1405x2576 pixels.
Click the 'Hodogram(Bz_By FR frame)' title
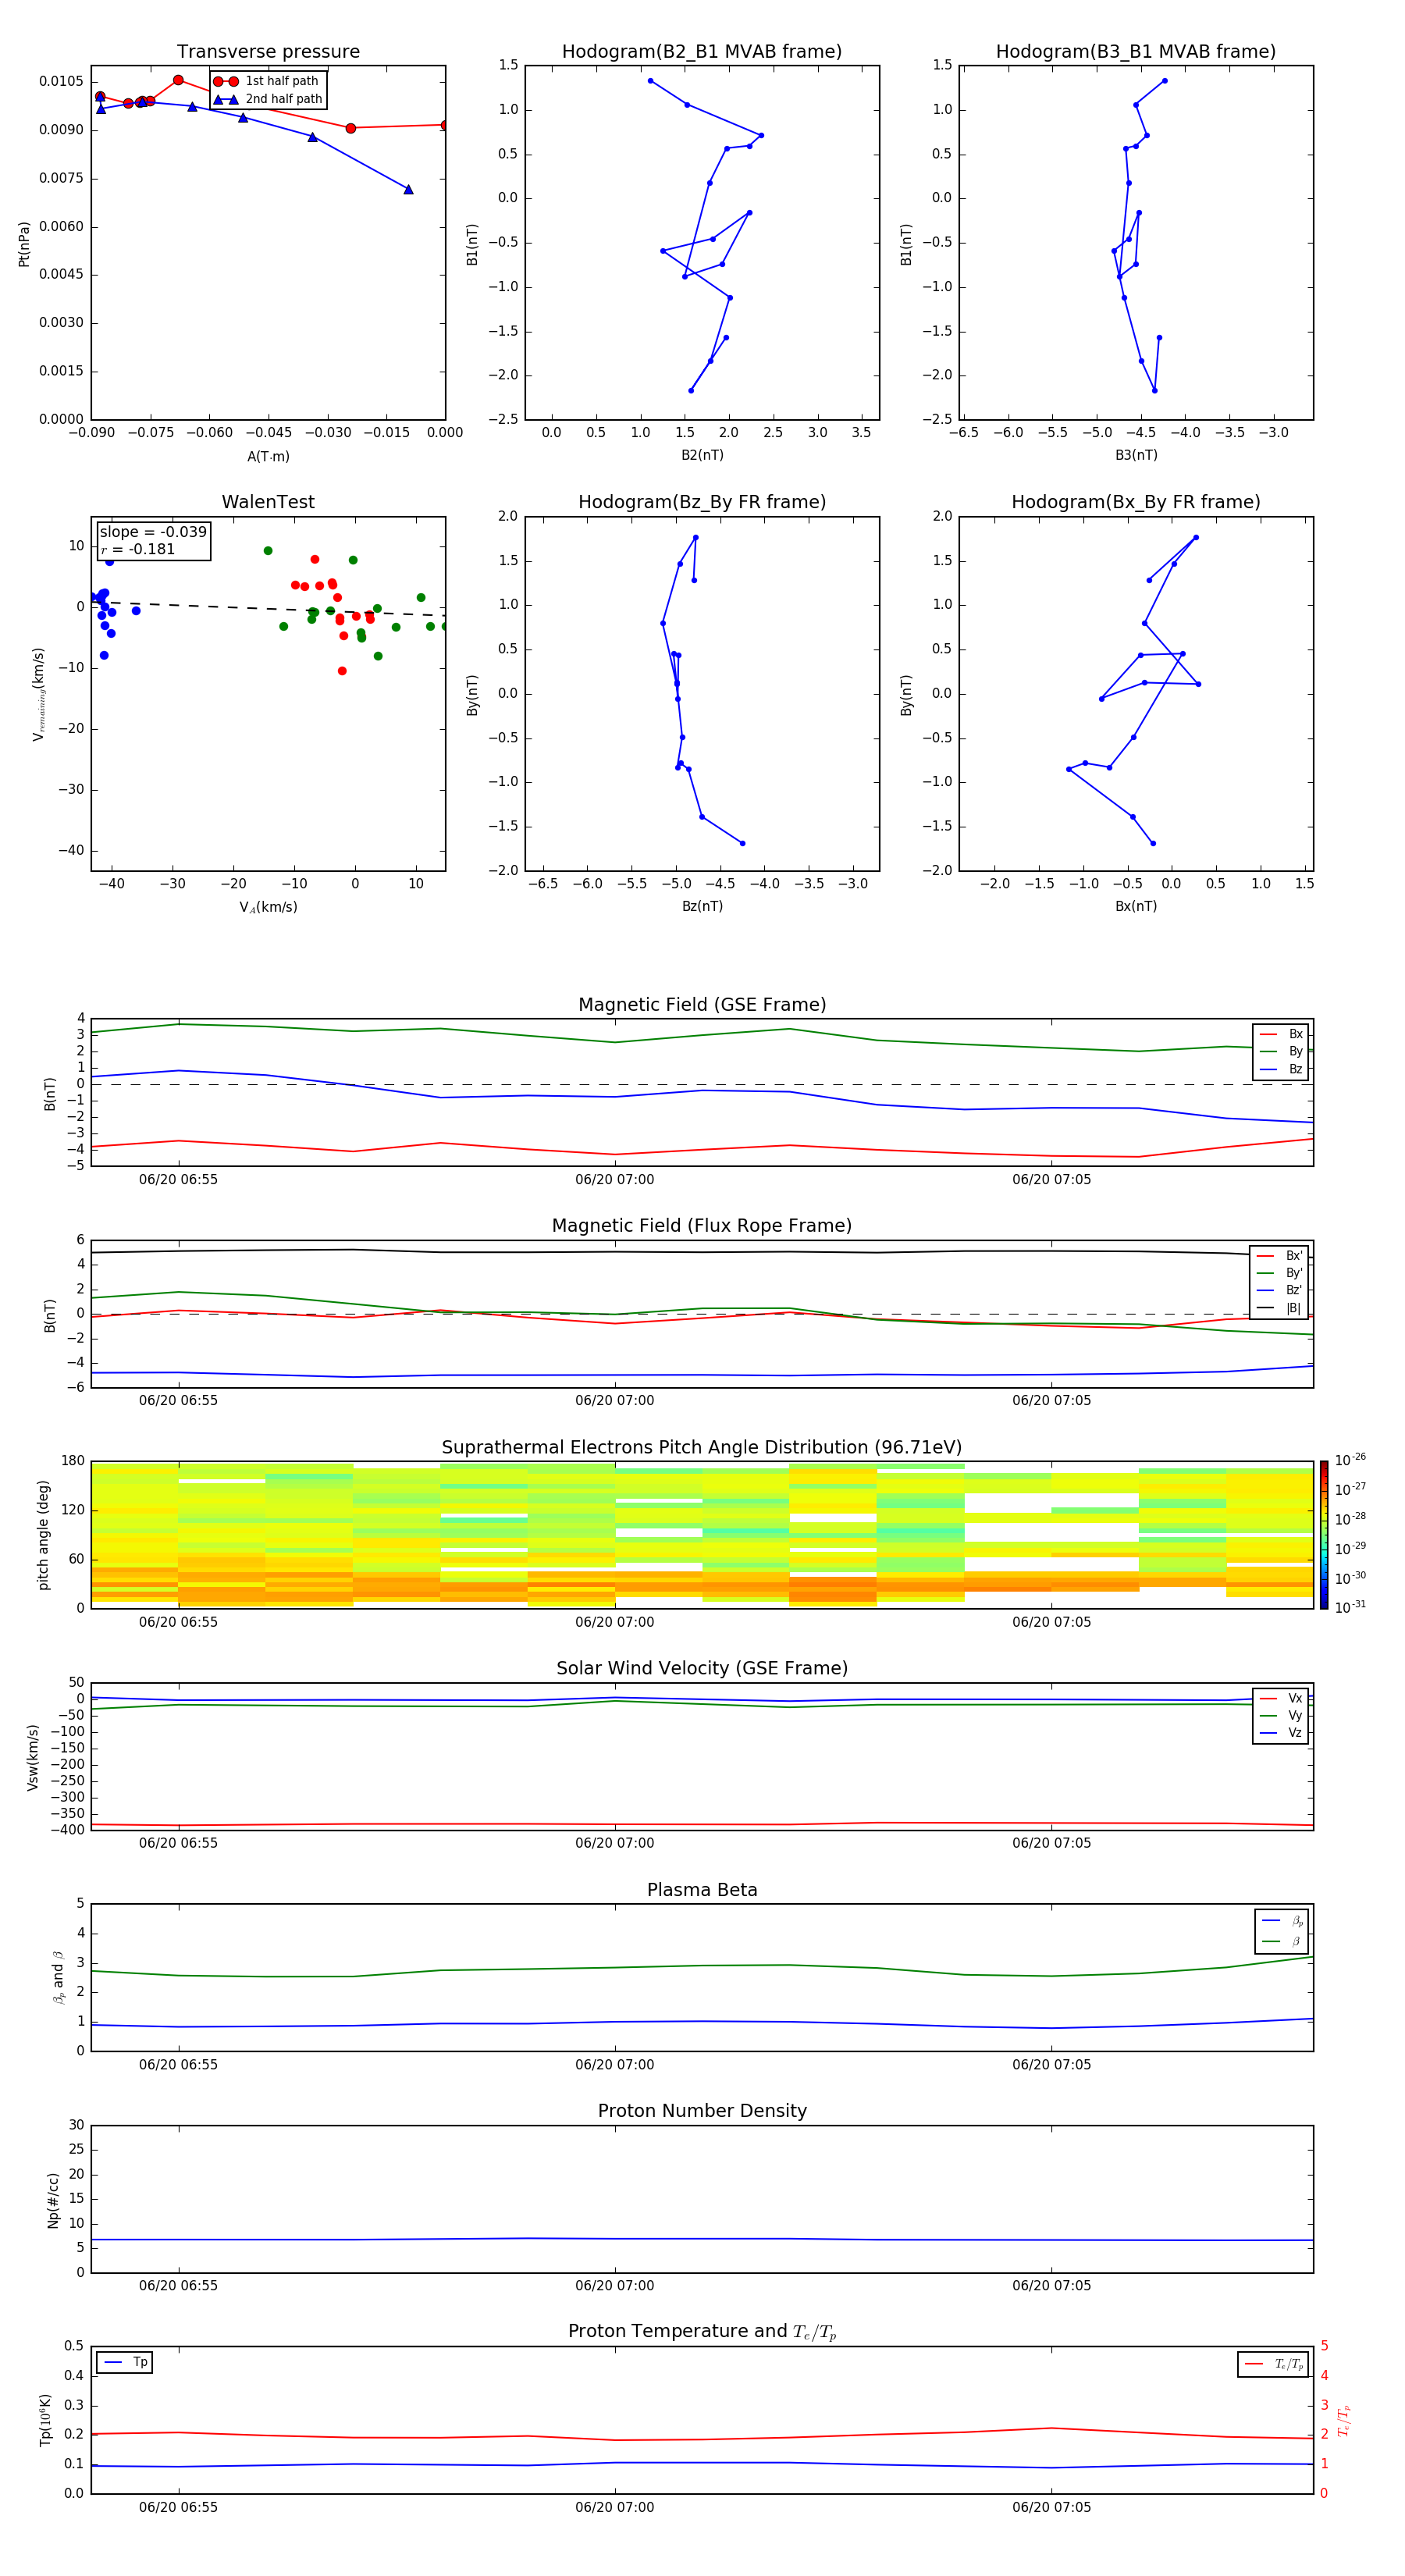pos(702,502)
